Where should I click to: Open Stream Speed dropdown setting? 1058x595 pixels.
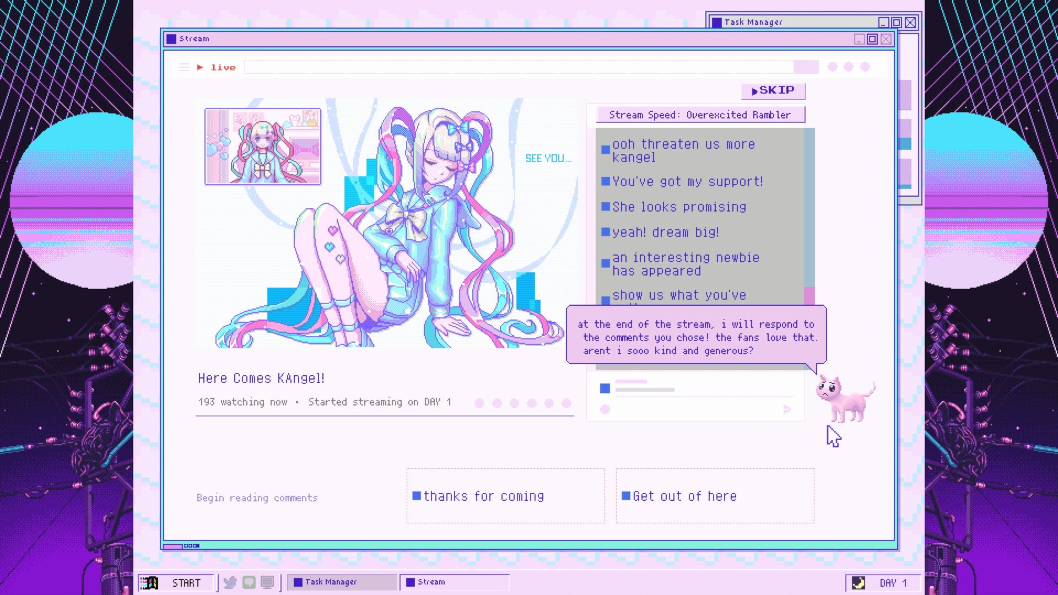tap(699, 115)
